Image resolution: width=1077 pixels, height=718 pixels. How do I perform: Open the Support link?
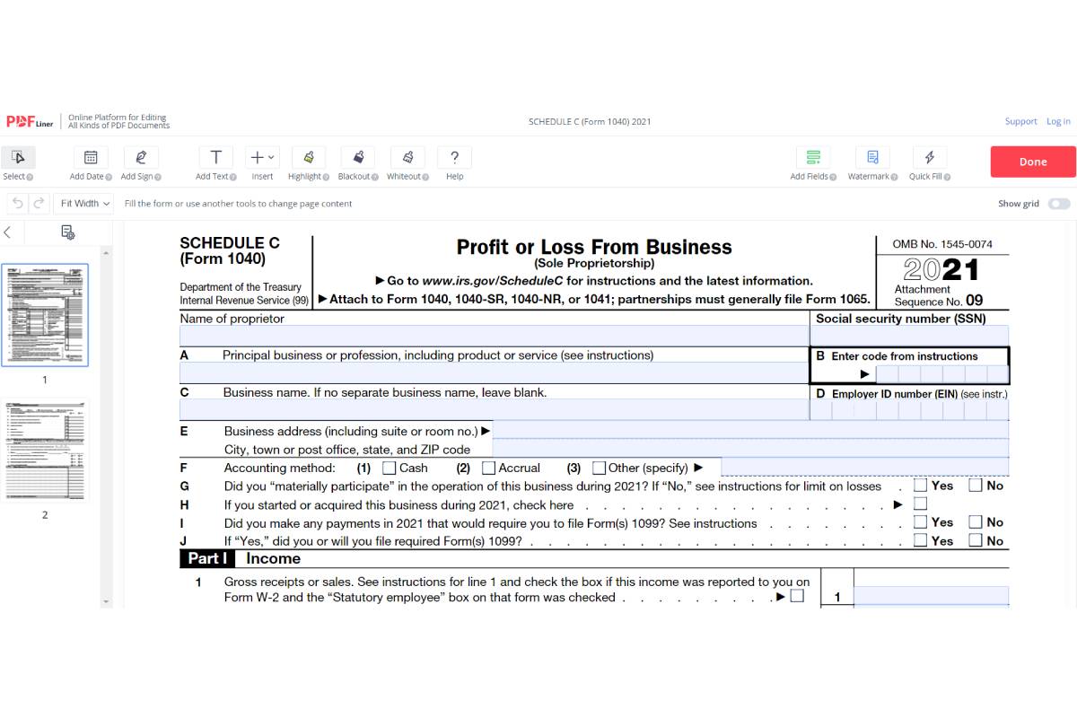coord(1020,121)
